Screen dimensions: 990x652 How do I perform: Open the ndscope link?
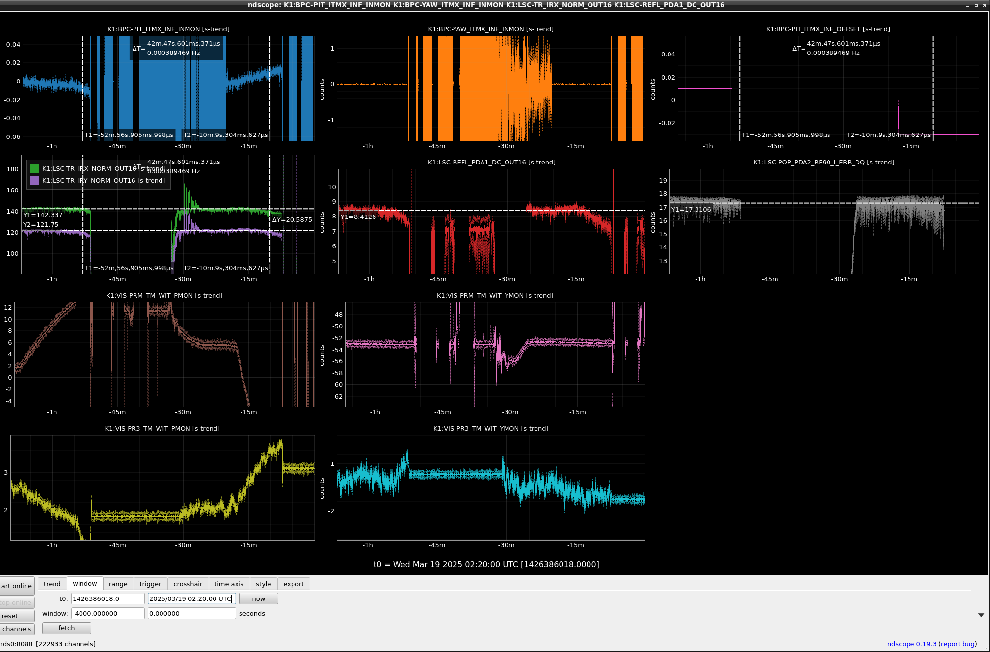coord(901,644)
